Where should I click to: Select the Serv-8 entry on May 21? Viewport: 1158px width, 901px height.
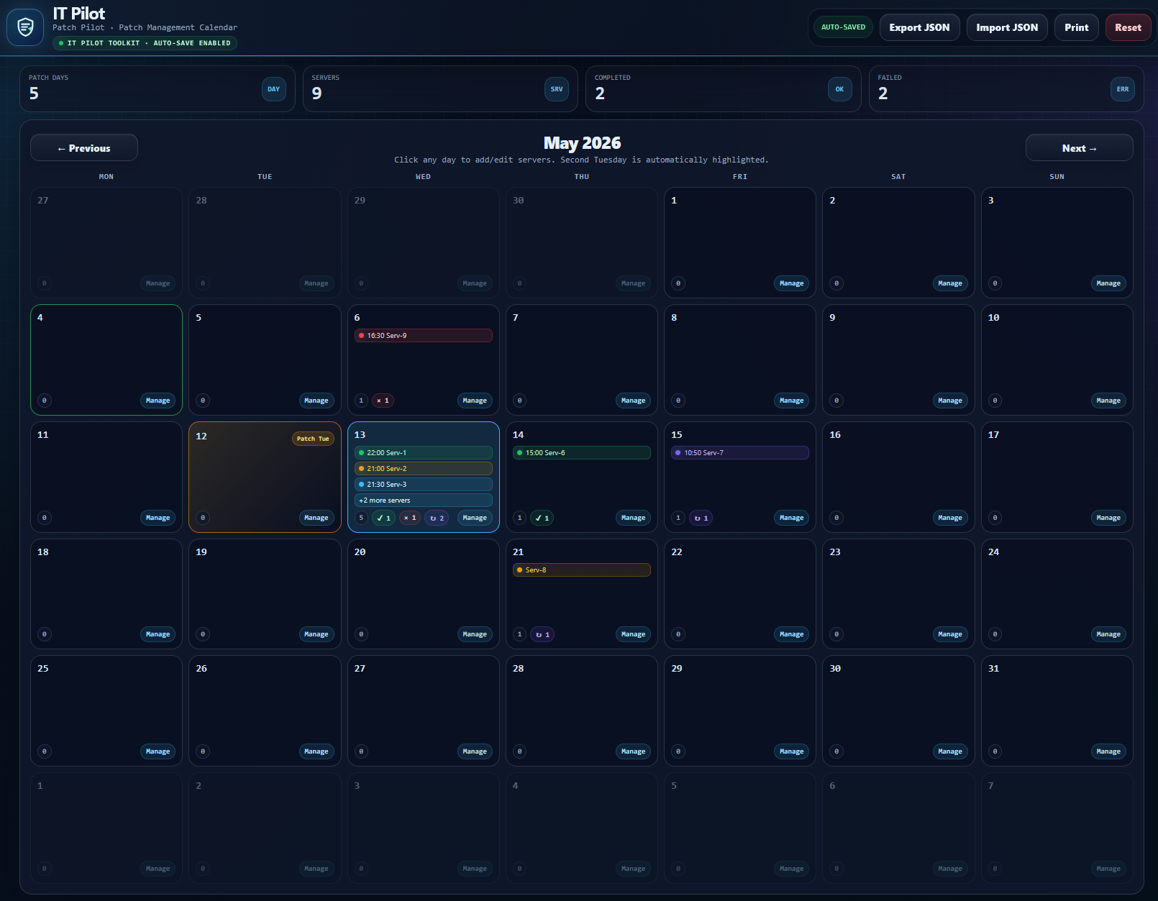click(582, 570)
